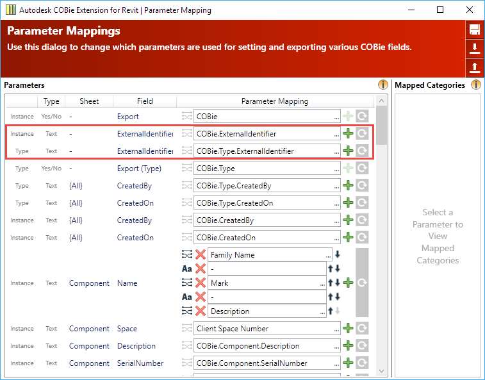Select the SerialNumber field label

coord(140,363)
